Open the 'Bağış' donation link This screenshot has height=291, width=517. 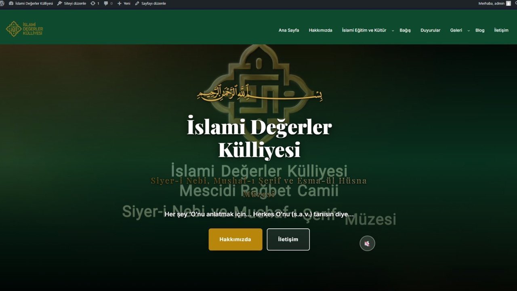point(405,30)
